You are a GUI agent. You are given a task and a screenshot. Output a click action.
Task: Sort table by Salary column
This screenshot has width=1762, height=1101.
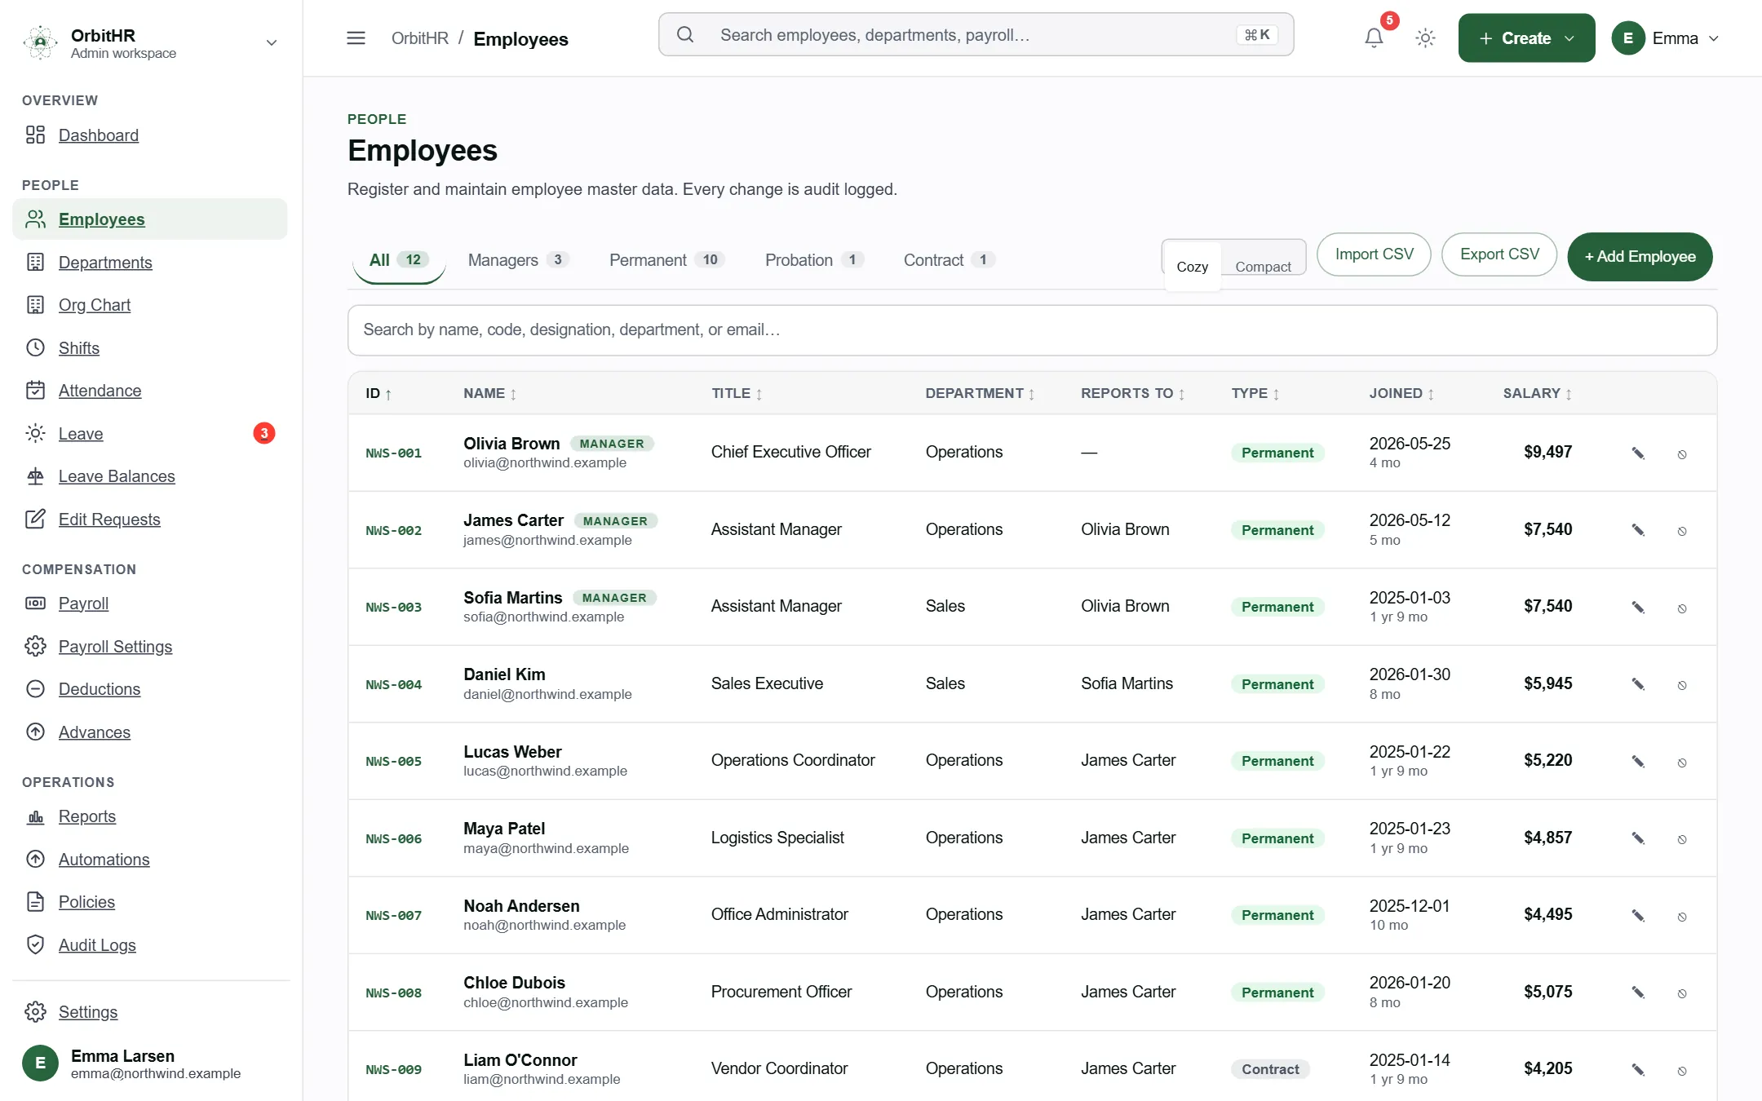tap(1537, 393)
